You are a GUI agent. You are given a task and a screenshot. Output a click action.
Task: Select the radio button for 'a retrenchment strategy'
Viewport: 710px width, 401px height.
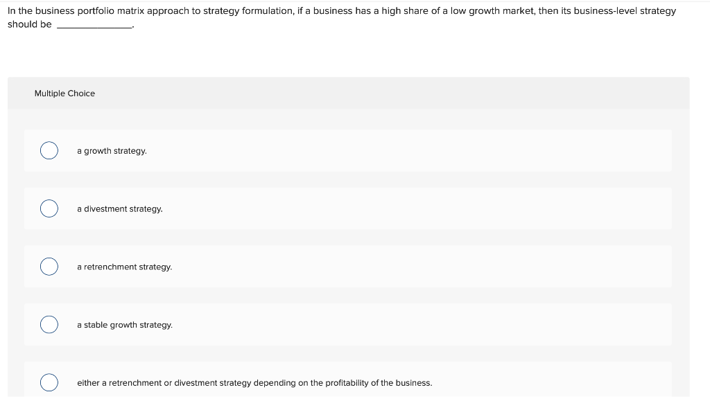pyautogui.click(x=49, y=267)
